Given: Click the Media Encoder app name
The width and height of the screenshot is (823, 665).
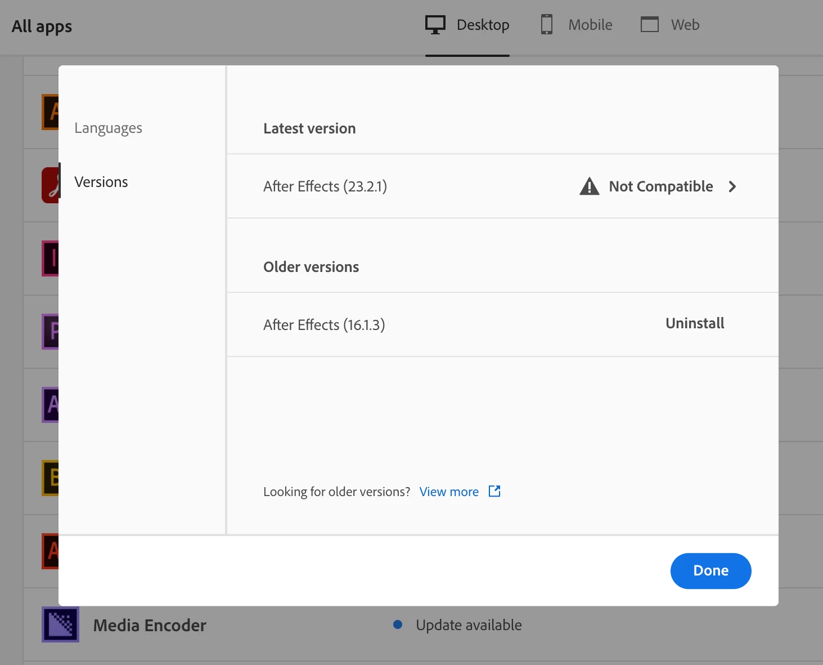Looking at the screenshot, I should (150, 625).
